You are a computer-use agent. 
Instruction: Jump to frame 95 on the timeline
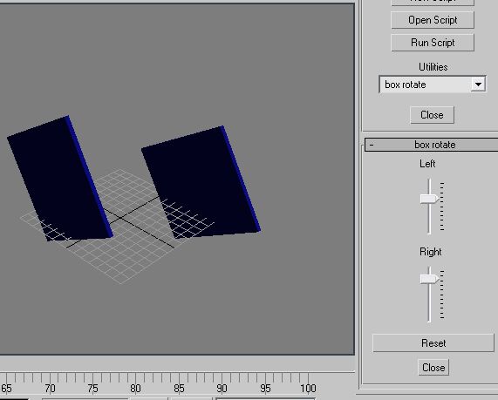click(x=265, y=389)
